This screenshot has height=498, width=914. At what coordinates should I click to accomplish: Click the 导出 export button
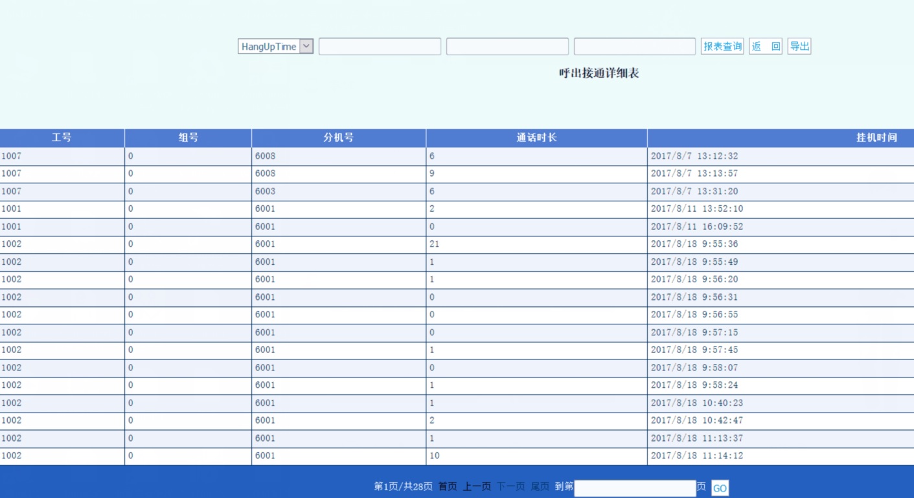click(799, 47)
